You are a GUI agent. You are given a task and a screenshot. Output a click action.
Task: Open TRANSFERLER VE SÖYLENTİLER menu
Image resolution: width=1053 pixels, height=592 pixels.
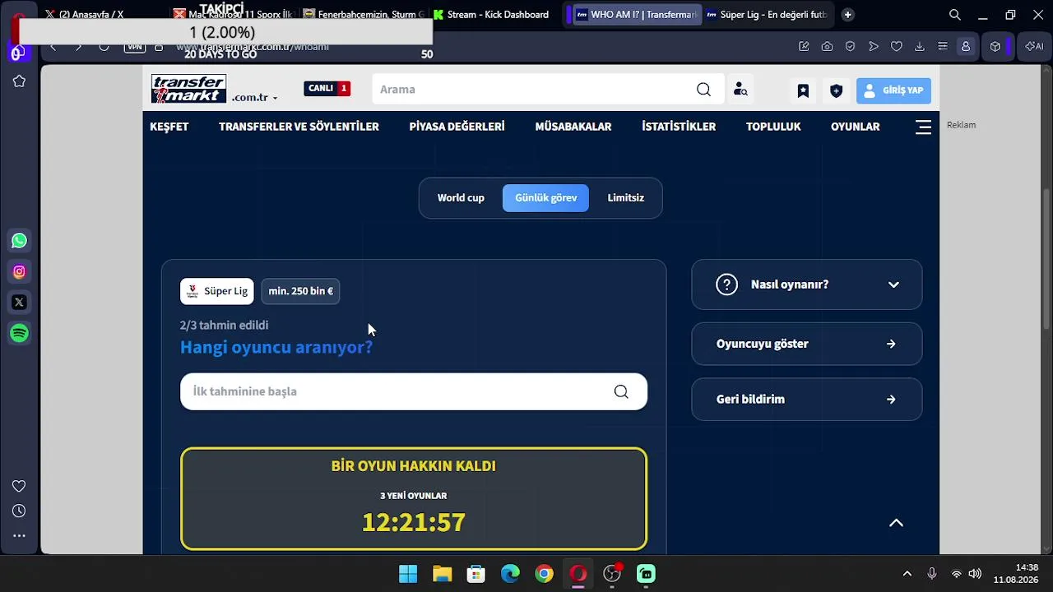(x=299, y=127)
